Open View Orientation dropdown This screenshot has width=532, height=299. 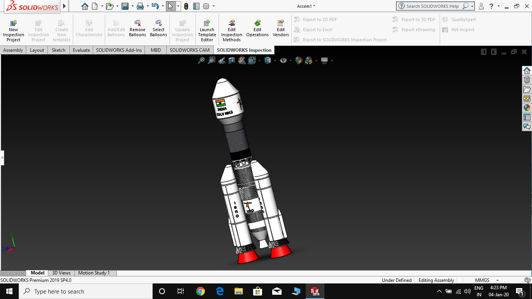pyautogui.click(x=260, y=60)
